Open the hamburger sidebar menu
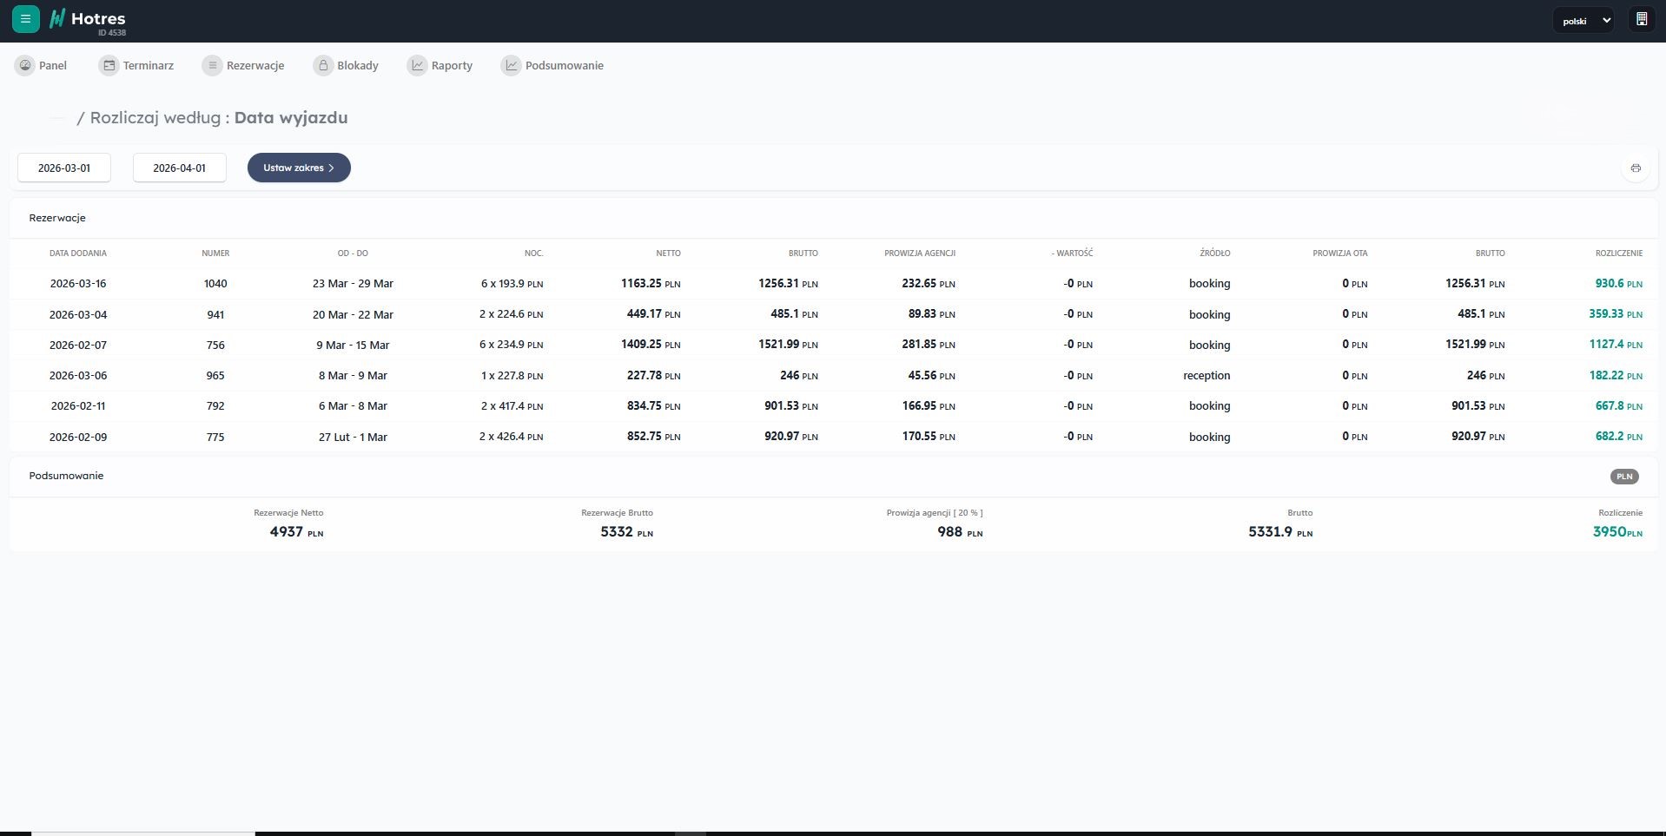This screenshot has height=836, width=1666. coord(25,19)
